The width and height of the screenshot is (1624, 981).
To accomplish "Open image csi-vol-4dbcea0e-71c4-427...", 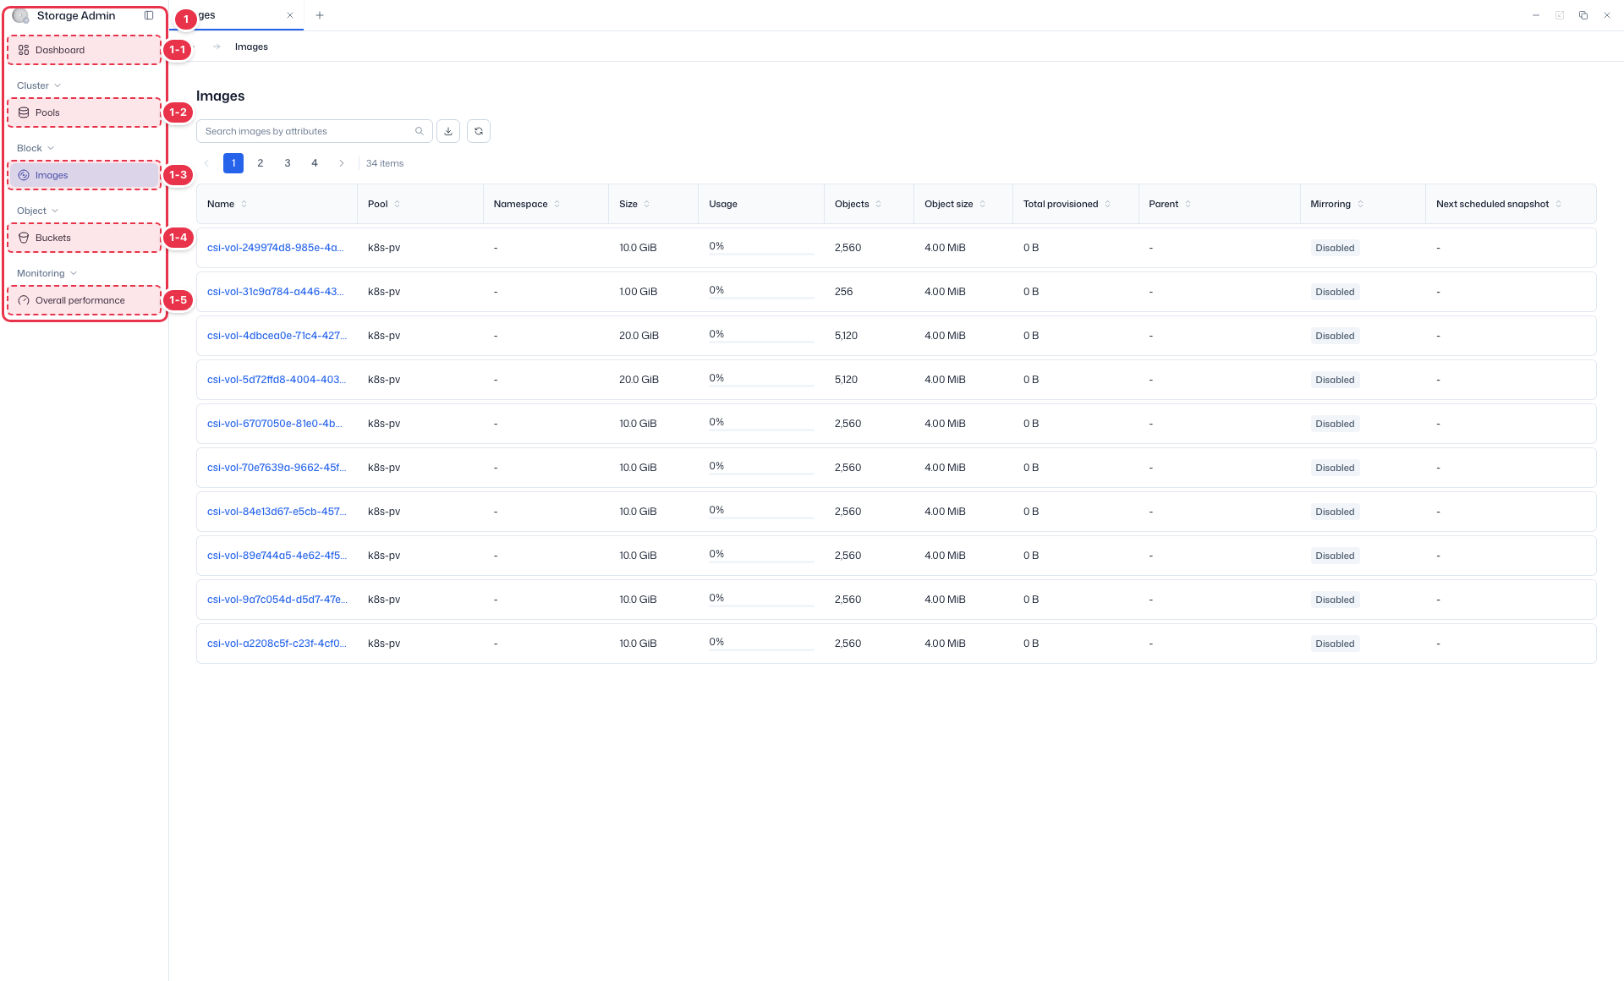I will tap(277, 336).
